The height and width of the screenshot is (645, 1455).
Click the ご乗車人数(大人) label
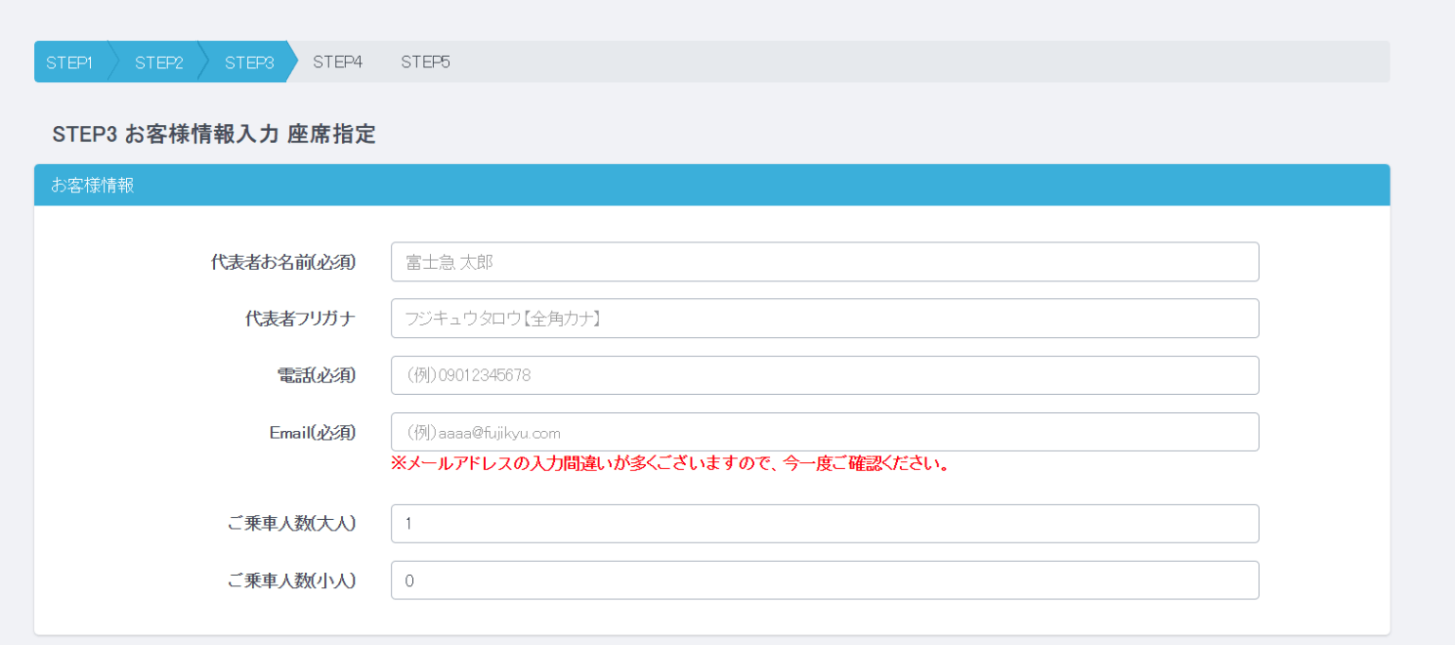[292, 524]
